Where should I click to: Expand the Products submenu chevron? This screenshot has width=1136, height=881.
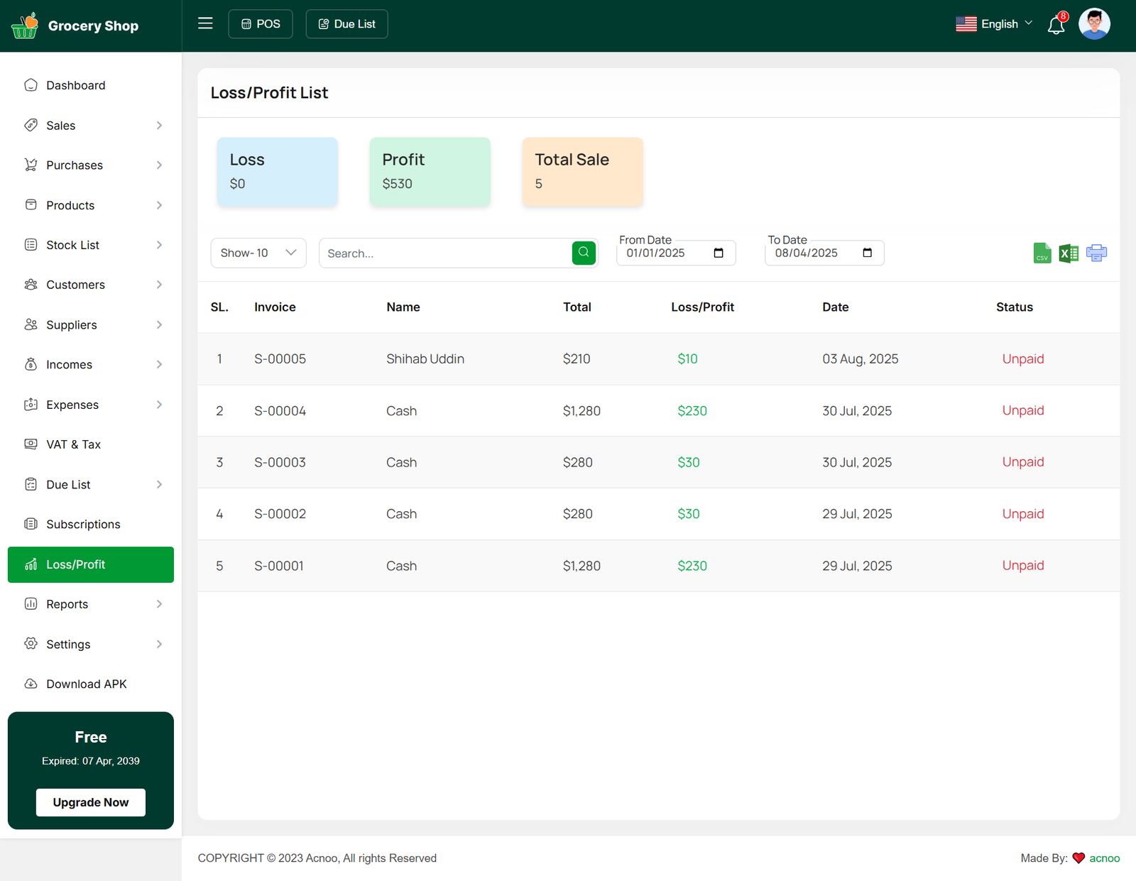click(x=159, y=205)
